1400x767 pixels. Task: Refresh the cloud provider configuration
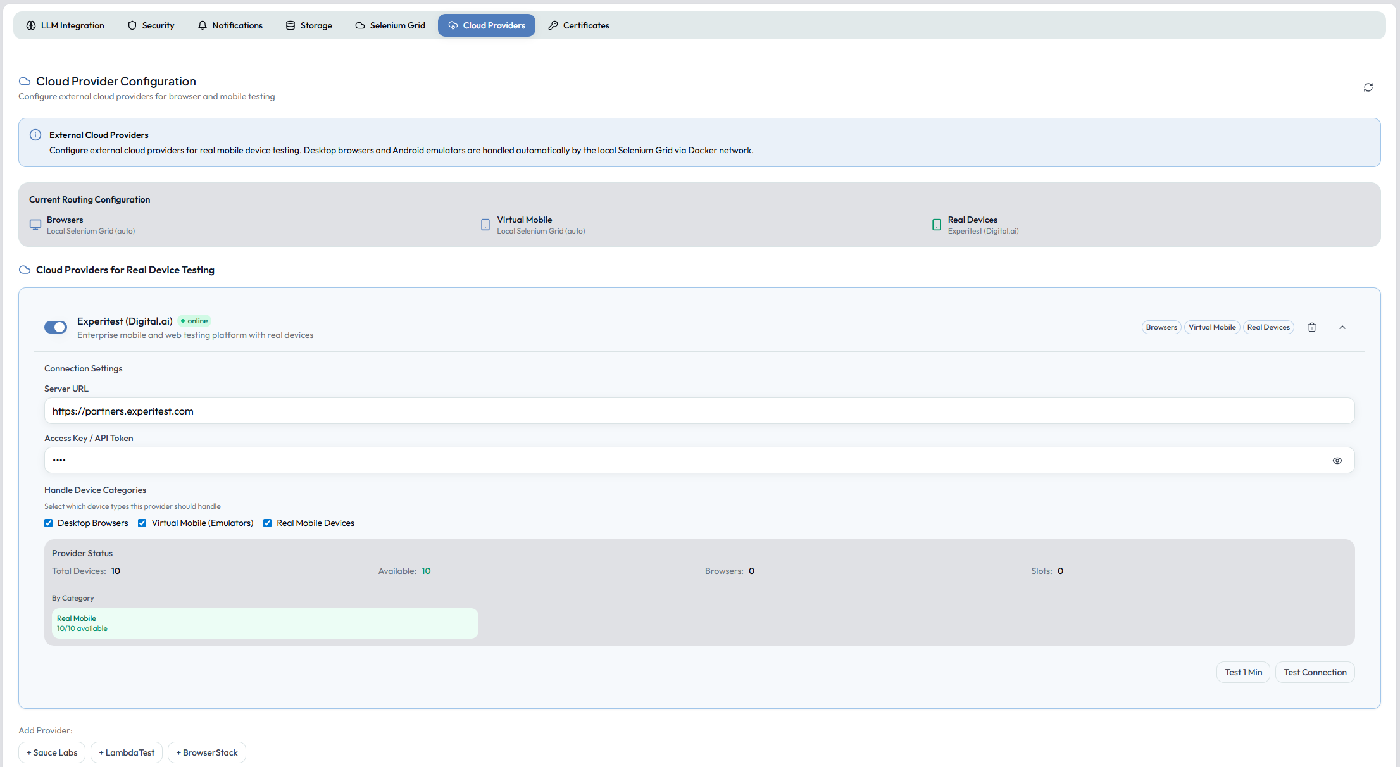coord(1368,87)
